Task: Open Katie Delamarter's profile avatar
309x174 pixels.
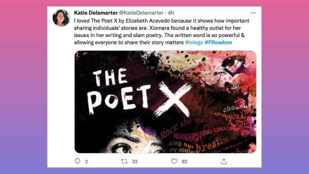Action: pyautogui.click(x=61, y=18)
